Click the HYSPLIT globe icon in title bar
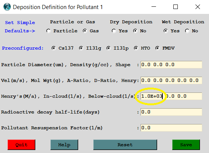 (7, 7)
